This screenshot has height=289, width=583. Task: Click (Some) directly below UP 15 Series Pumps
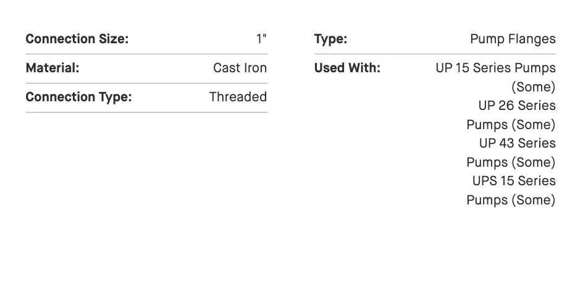coord(533,87)
